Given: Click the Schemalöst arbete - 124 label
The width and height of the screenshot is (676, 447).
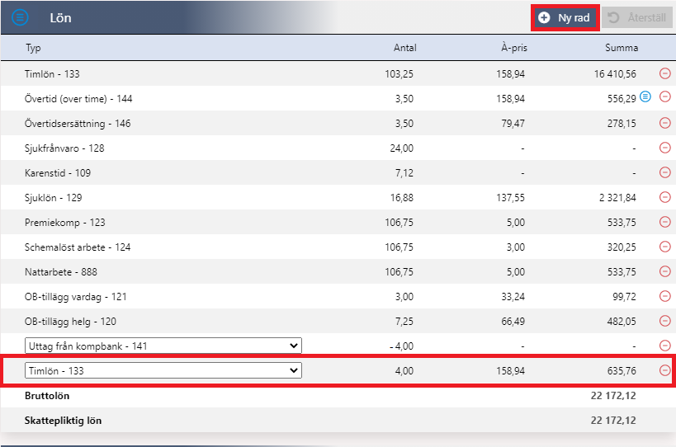Looking at the screenshot, I should tap(78, 247).
